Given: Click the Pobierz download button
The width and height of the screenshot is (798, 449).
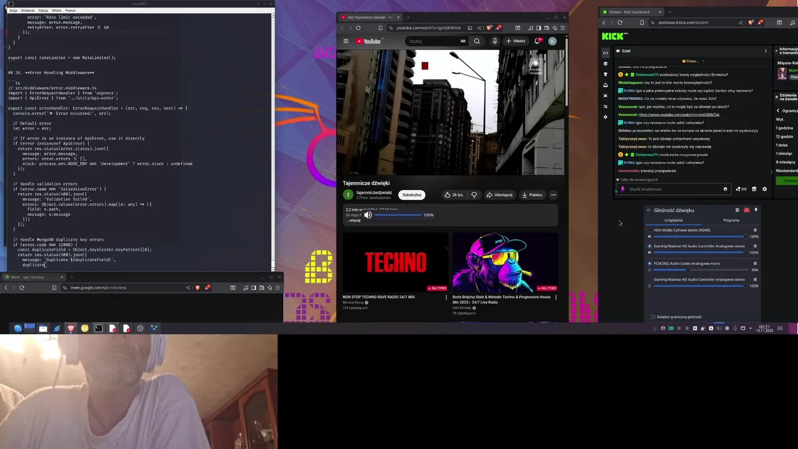Looking at the screenshot, I should point(532,195).
